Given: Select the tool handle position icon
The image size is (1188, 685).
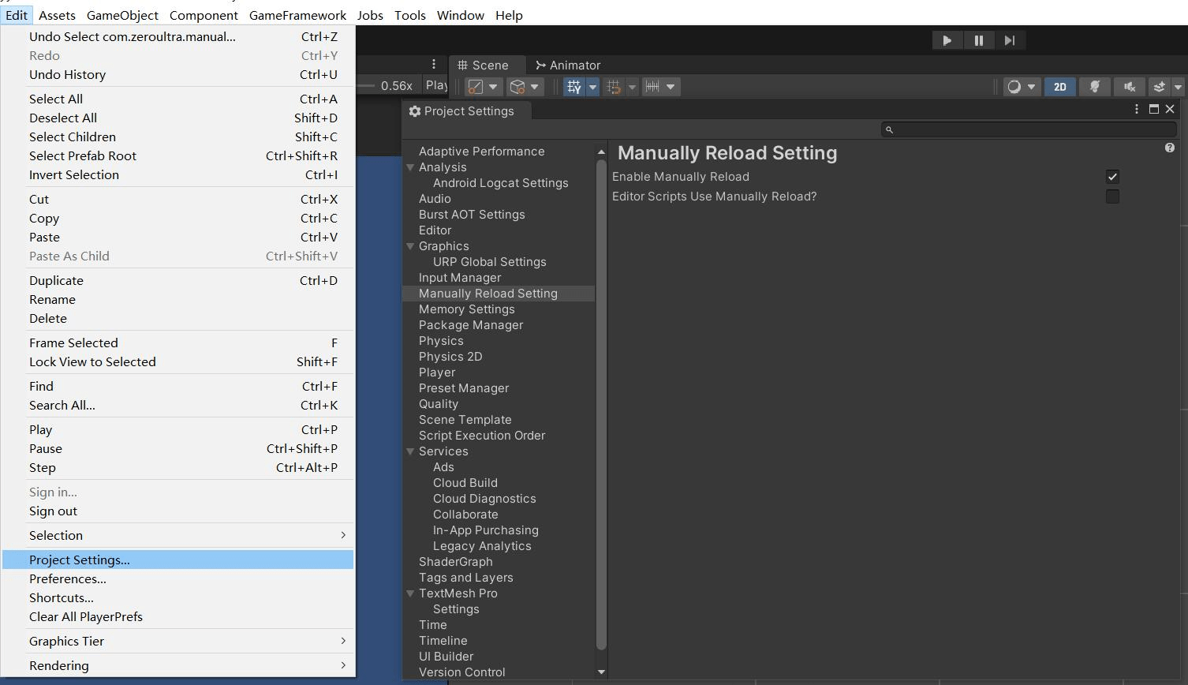Looking at the screenshot, I should click(x=476, y=87).
